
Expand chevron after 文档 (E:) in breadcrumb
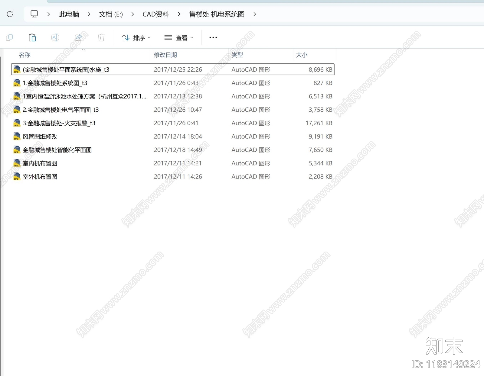pyautogui.click(x=132, y=14)
